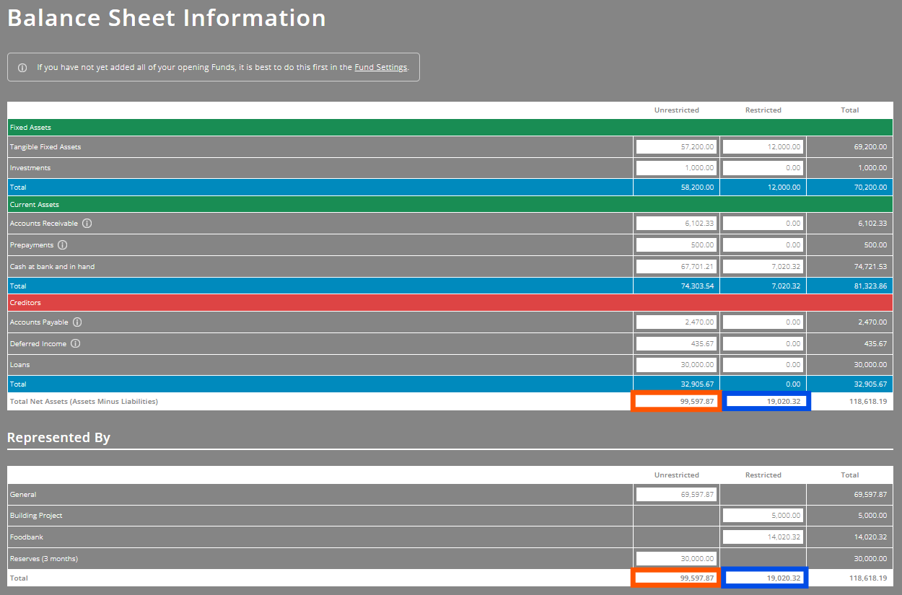Edit Loans unrestricted field 30,000.00
Viewport: 902px width, 595px height.
[x=676, y=365]
